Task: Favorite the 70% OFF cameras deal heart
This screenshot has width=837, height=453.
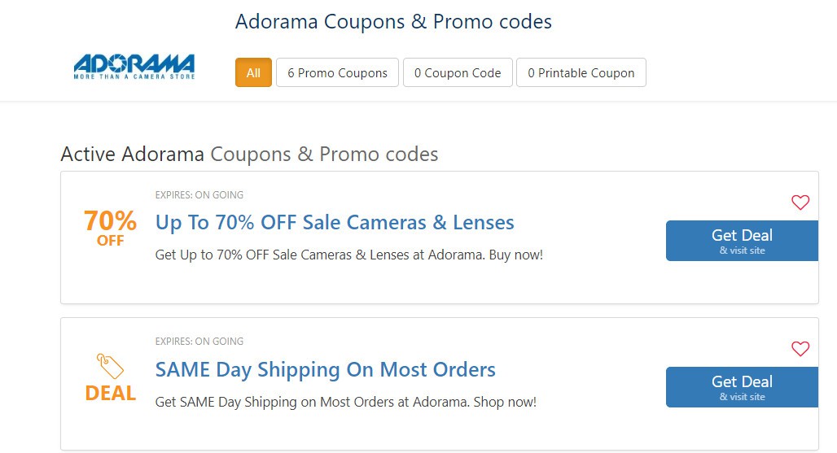Action: tap(800, 203)
